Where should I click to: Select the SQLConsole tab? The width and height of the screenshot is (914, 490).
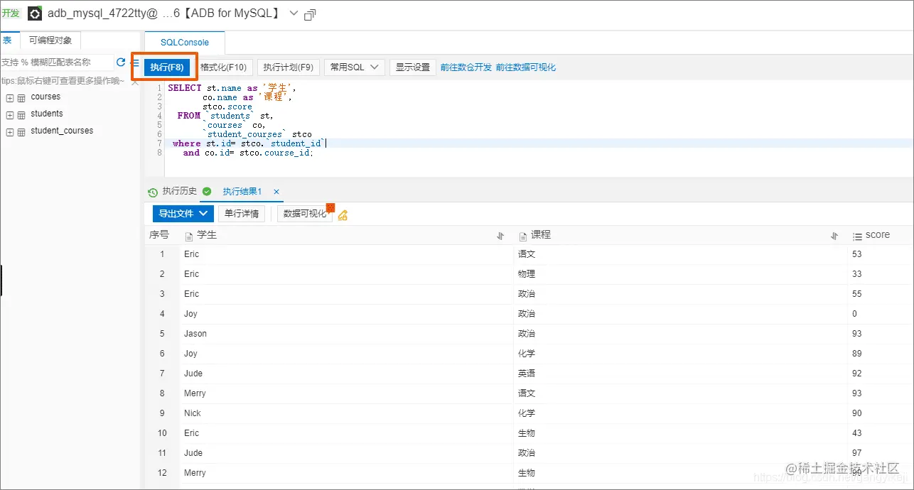coord(183,42)
